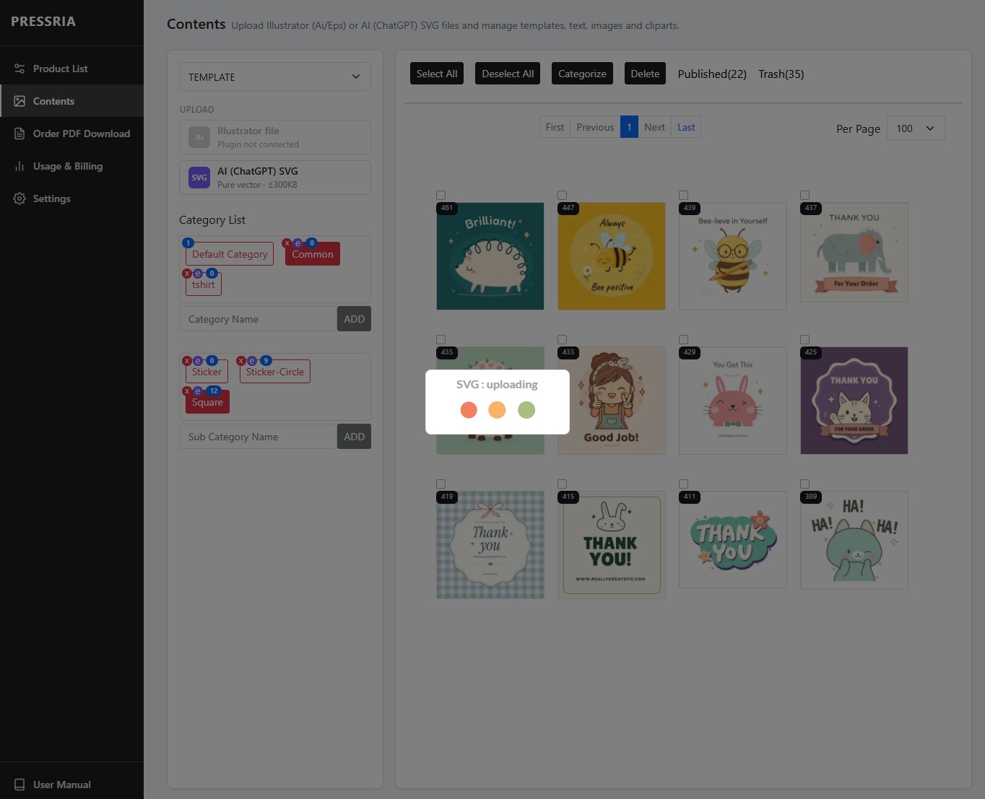
Task: Open the Brilliant hedgehog template thumbnail
Action: pos(490,256)
